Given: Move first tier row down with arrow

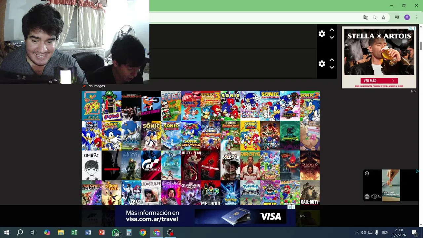Looking at the screenshot, I should [x=332, y=37].
